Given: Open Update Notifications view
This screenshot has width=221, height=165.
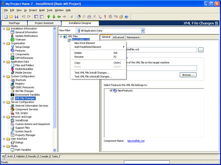Looking at the screenshot, I should pos(27,36).
